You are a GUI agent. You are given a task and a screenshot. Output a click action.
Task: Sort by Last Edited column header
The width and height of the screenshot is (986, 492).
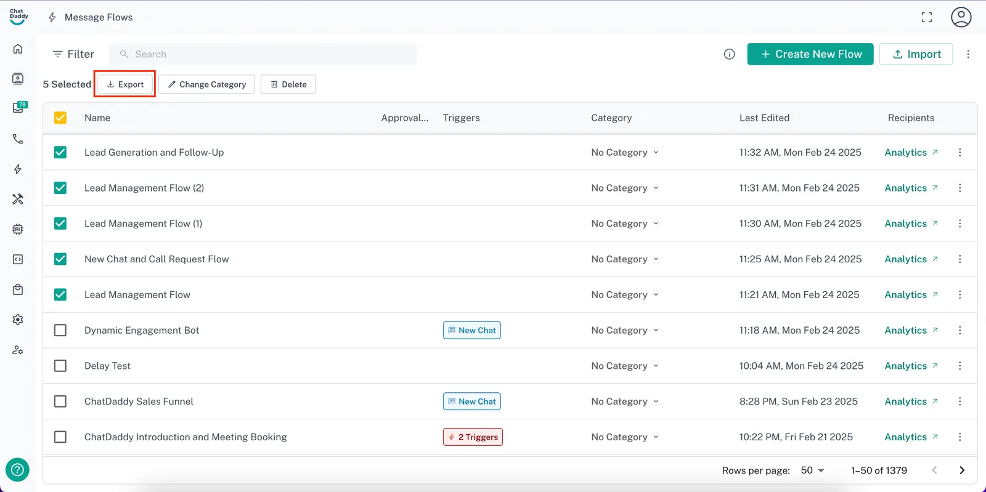click(764, 118)
